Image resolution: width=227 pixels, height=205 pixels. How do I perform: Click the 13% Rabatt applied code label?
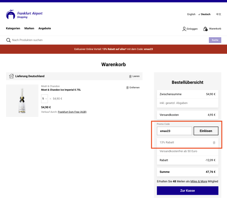coord(167,142)
